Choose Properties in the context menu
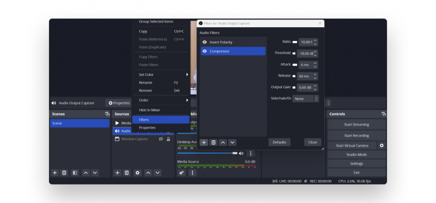Screen dimensions: 436x203 [161, 128]
